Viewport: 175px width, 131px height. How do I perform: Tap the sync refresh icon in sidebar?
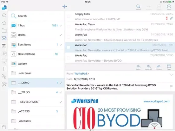[4, 15]
